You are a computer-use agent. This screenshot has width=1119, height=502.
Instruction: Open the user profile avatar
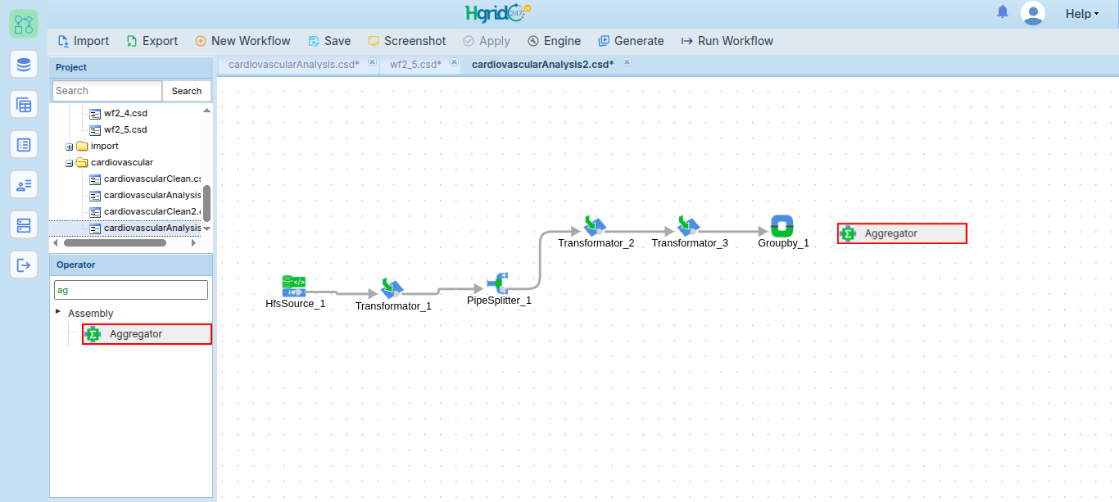point(1033,13)
